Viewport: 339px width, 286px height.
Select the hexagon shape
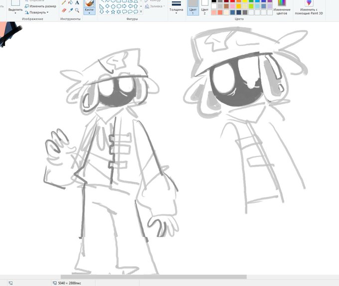119,6
